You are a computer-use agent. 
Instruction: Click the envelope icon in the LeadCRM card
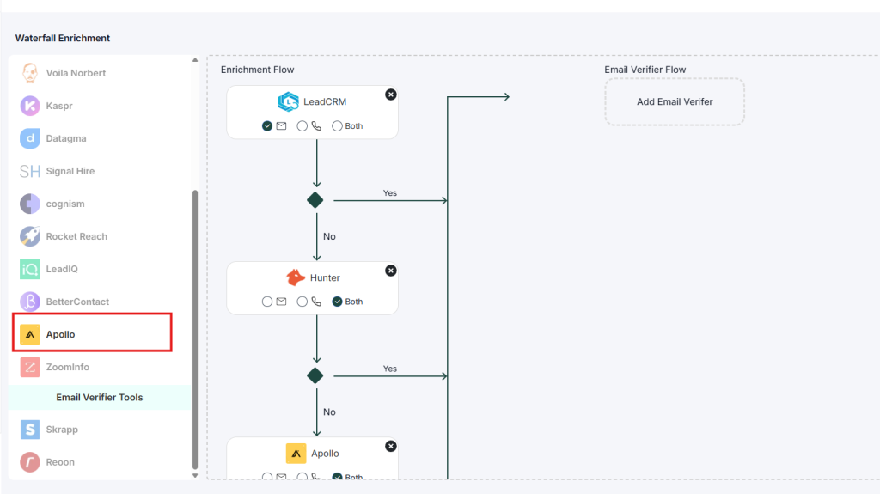[x=281, y=125]
